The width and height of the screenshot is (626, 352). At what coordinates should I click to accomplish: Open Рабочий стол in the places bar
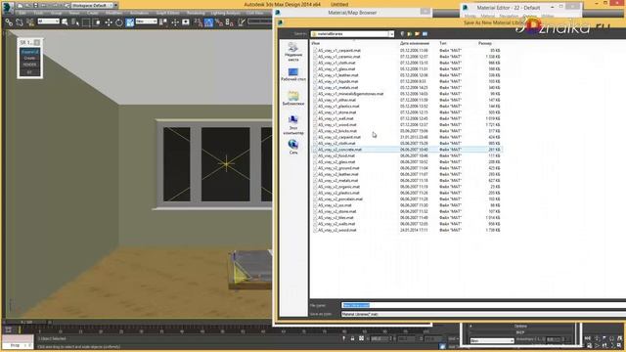pos(293,74)
